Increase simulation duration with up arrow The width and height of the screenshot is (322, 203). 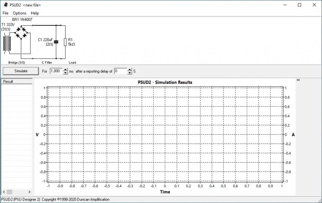click(65, 69)
